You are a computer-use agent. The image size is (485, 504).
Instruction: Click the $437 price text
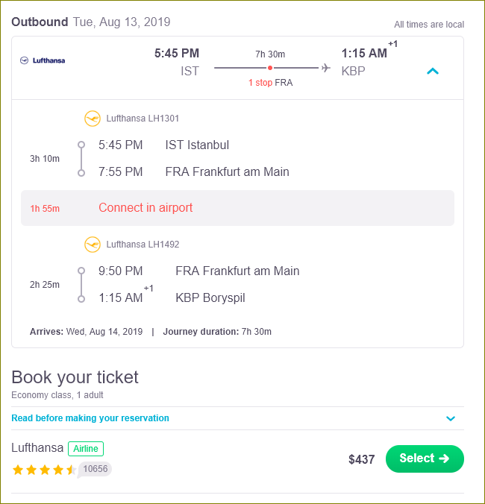[361, 459]
